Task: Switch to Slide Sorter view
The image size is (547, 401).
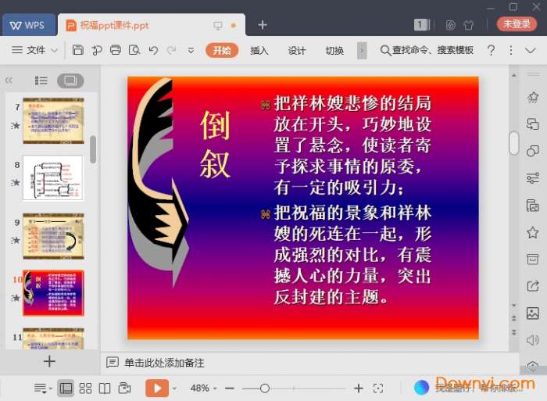Action: (x=85, y=388)
